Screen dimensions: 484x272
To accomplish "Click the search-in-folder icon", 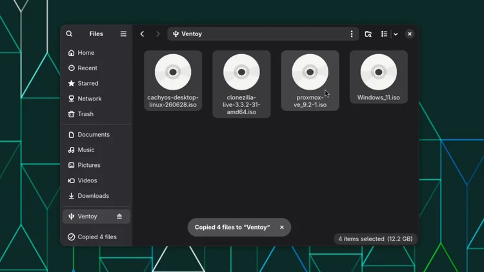I will pos(368,34).
